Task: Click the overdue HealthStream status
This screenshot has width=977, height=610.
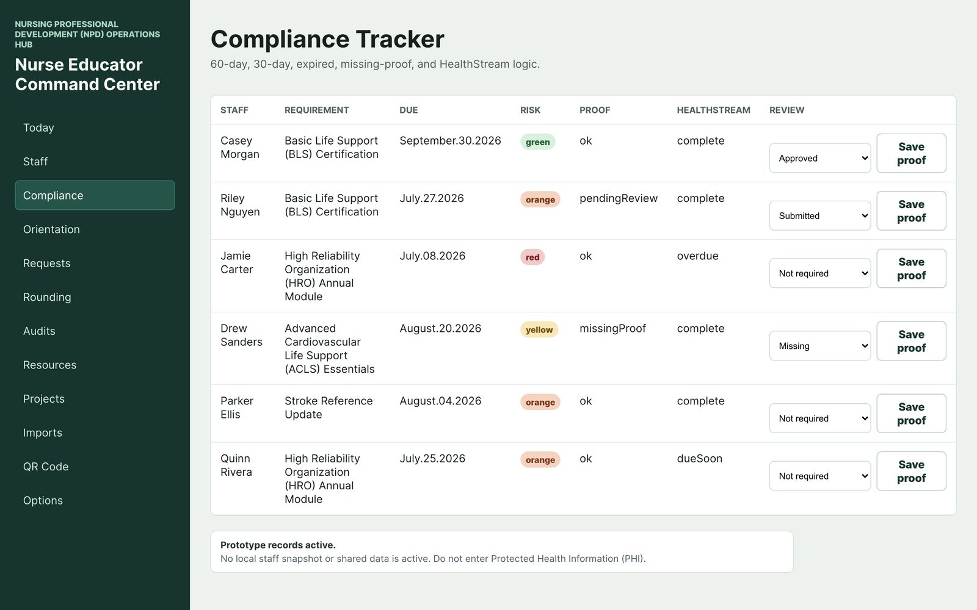Action: click(697, 256)
